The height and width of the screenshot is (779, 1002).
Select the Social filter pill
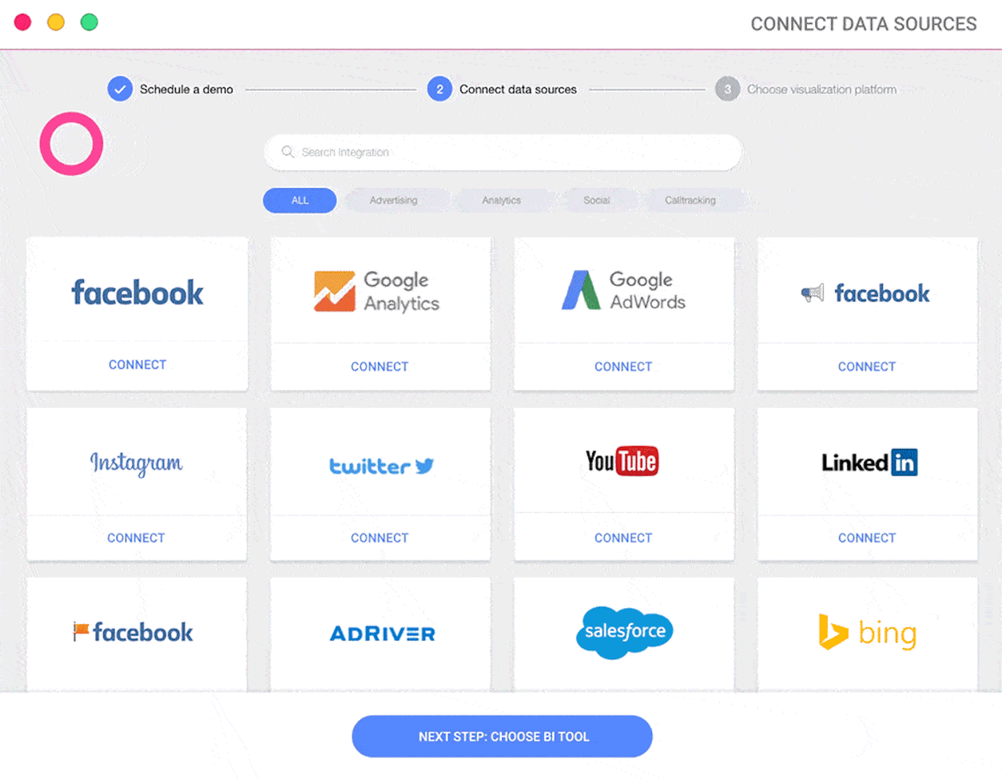pyautogui.click(x=597, y=200)
